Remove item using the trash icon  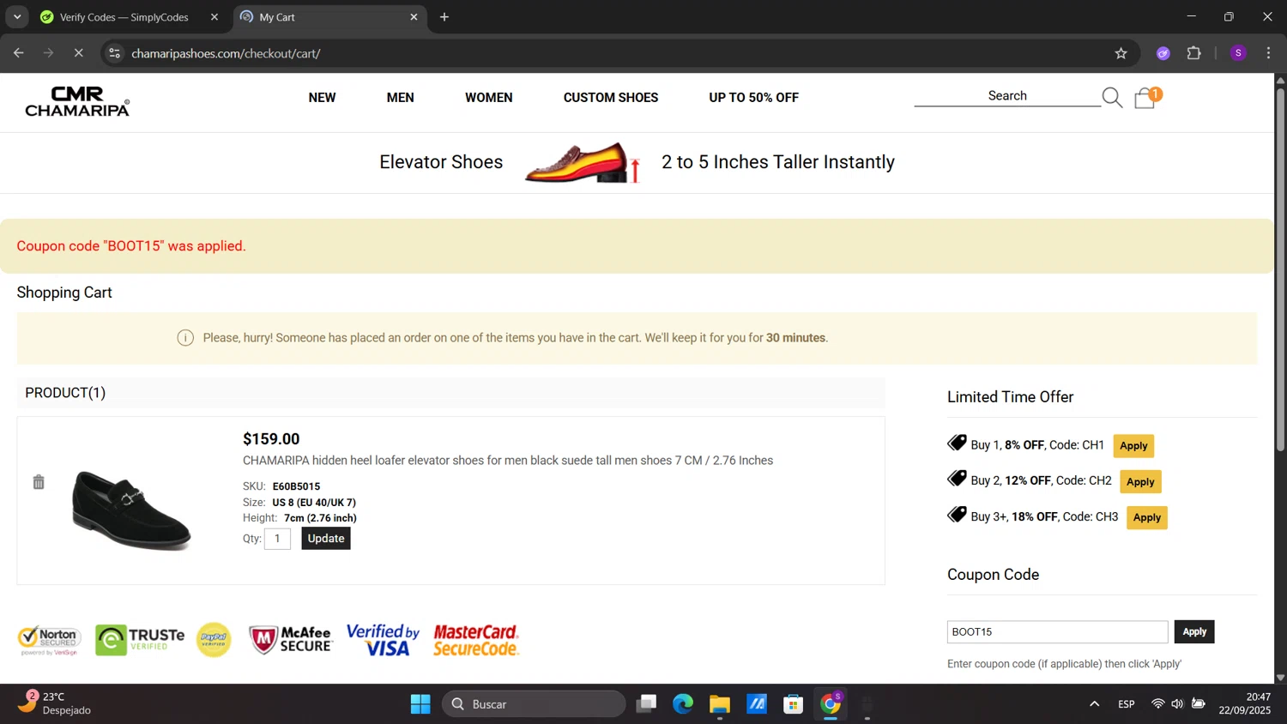click(x=39, y=482)
